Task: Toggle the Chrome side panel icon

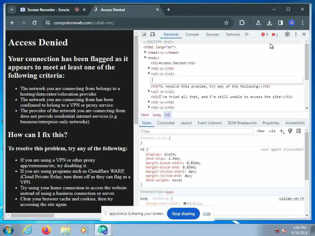Action: [281, 23]
